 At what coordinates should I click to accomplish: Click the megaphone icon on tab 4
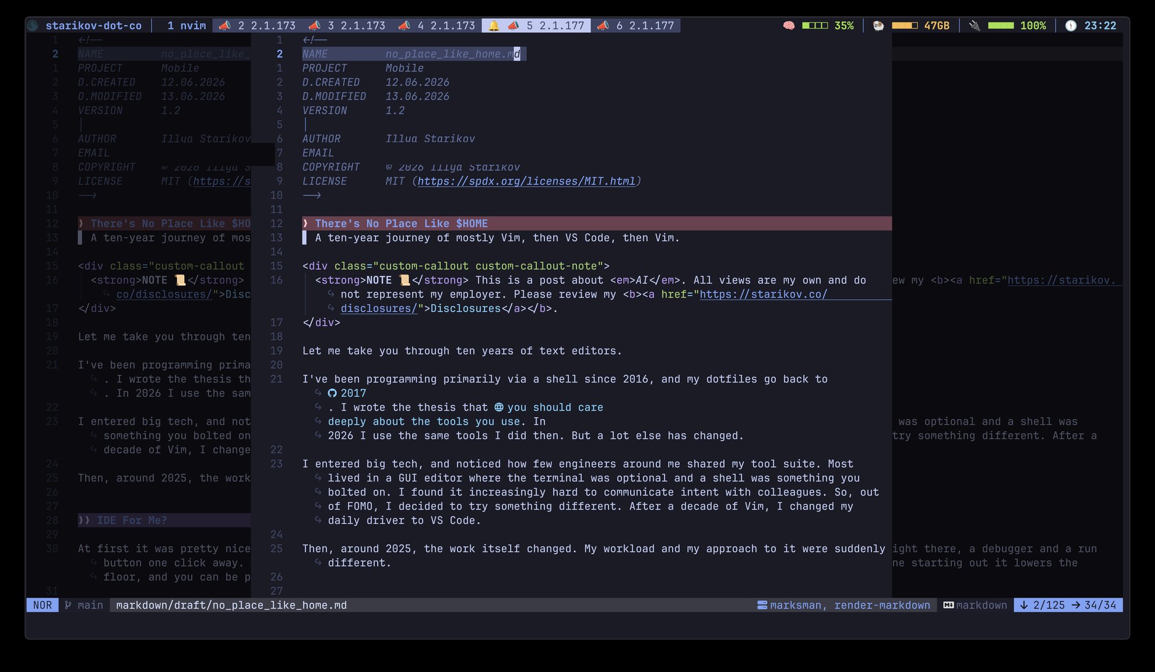pos(404,25)
